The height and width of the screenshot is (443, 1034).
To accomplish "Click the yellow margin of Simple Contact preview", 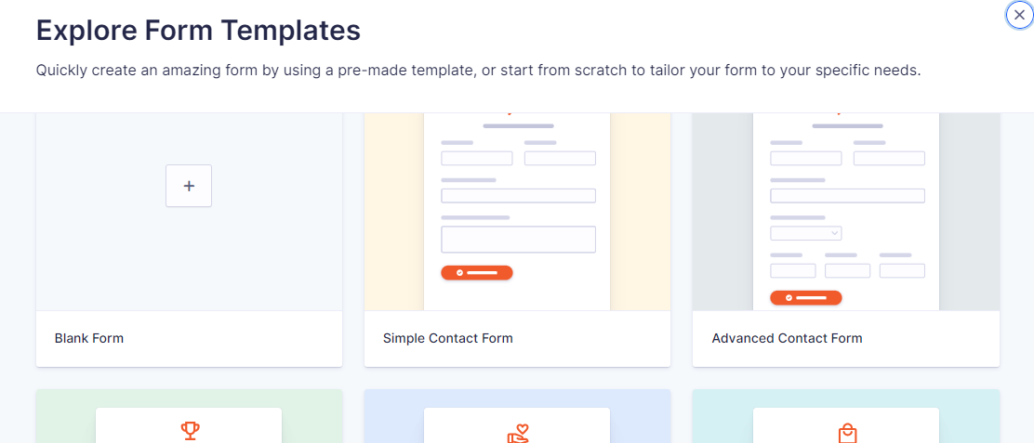I will pos(393,212).
